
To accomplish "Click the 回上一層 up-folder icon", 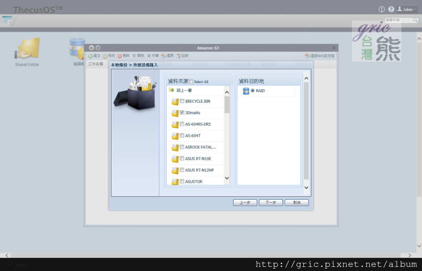I will click(x=171, y=90).
